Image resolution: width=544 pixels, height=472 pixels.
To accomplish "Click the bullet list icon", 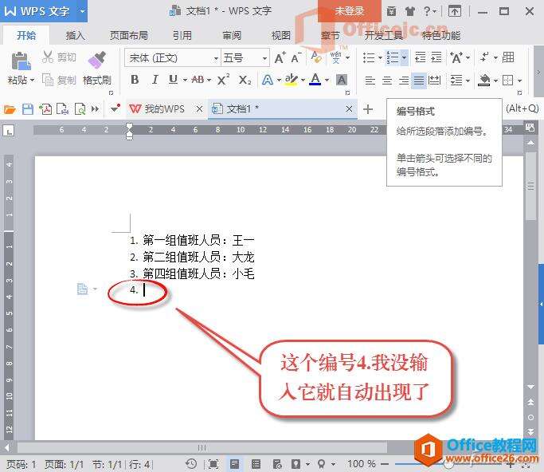I will (369, 57).
